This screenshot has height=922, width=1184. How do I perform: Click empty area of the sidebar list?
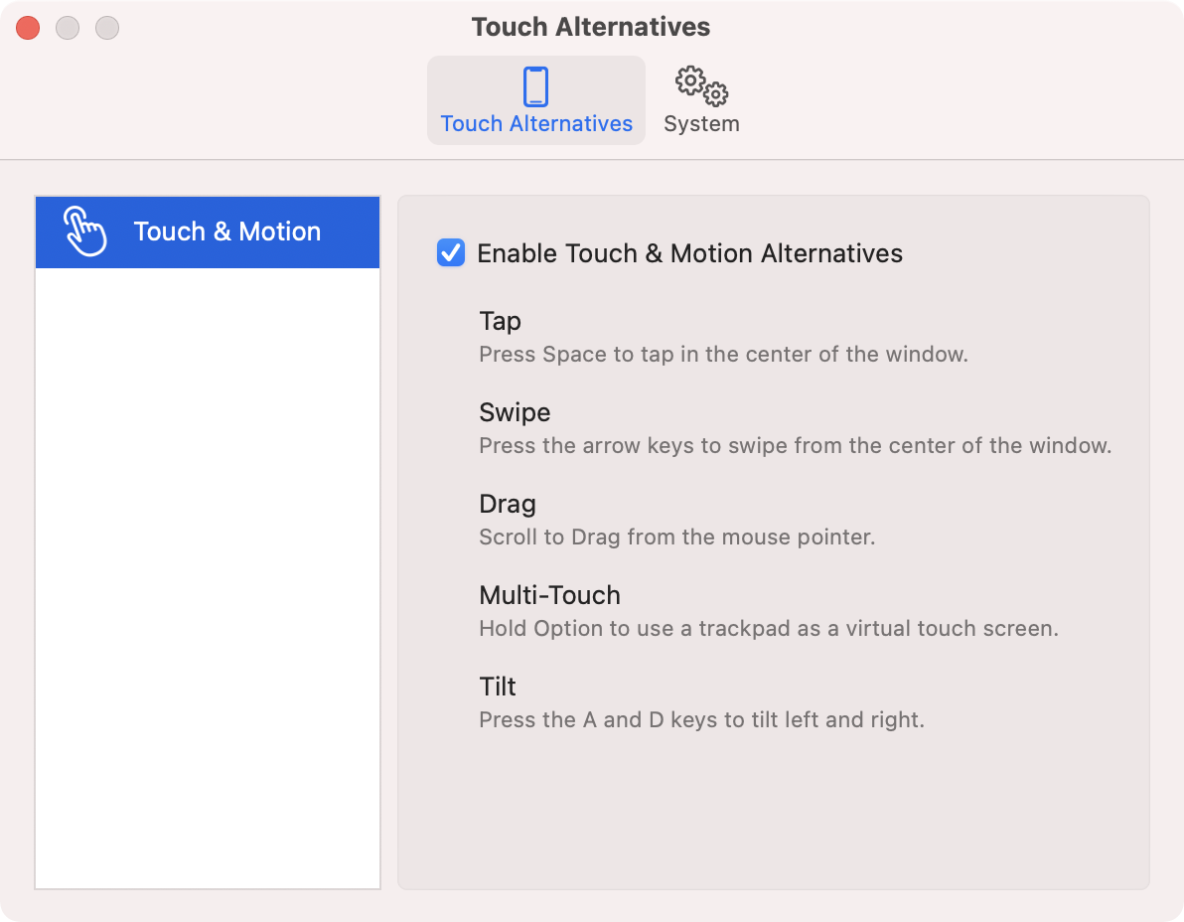[208, 576]
